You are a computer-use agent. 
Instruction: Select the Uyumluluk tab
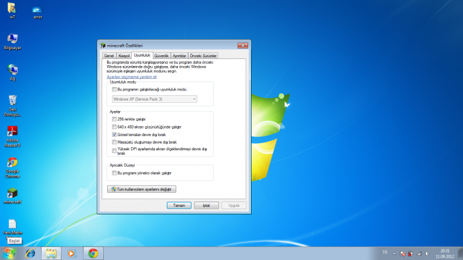142,55
